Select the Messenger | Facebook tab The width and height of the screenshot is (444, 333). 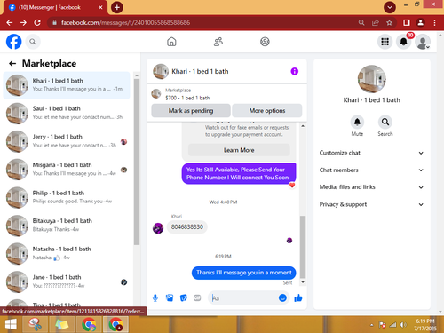click(56, 7)
